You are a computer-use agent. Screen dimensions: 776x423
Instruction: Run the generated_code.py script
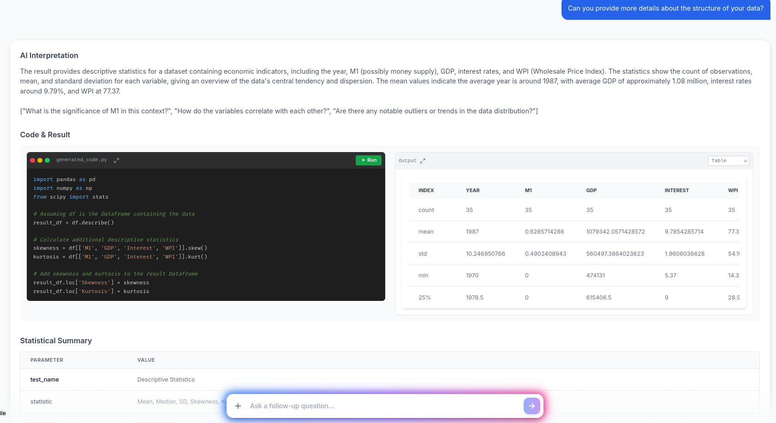(369, 160)
